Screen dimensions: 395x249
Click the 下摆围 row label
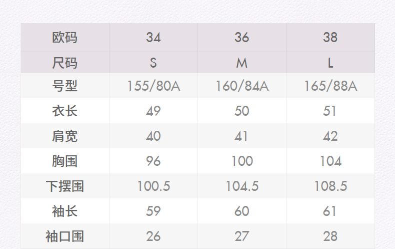coord(65,186)
